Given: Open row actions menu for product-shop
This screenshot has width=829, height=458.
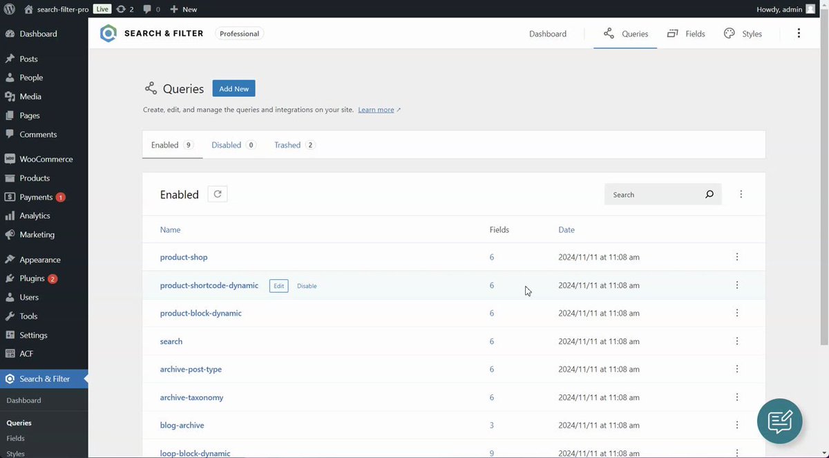Looking at the screenshot, I should (x=737, y=257).
